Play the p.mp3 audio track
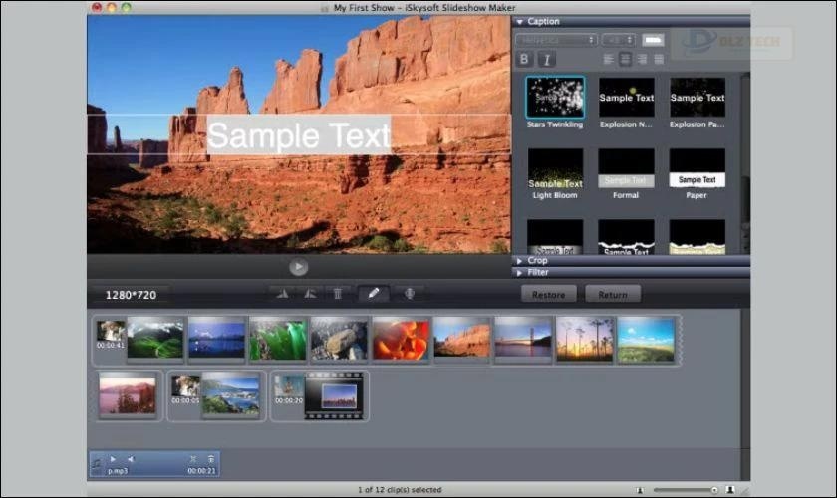This screenshot has height=498, width=837. pos(113,459)
